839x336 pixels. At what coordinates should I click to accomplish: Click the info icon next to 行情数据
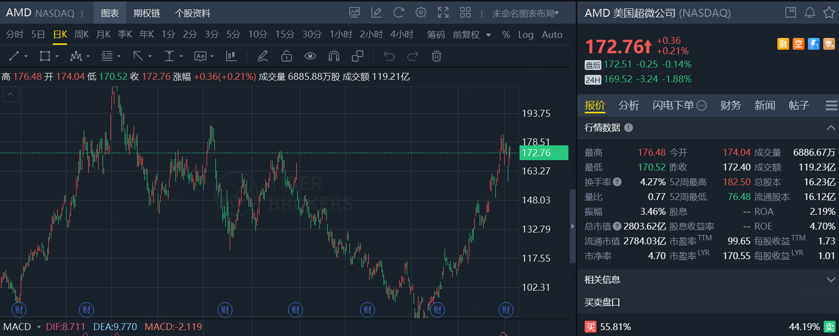click(x=629, y=128)
